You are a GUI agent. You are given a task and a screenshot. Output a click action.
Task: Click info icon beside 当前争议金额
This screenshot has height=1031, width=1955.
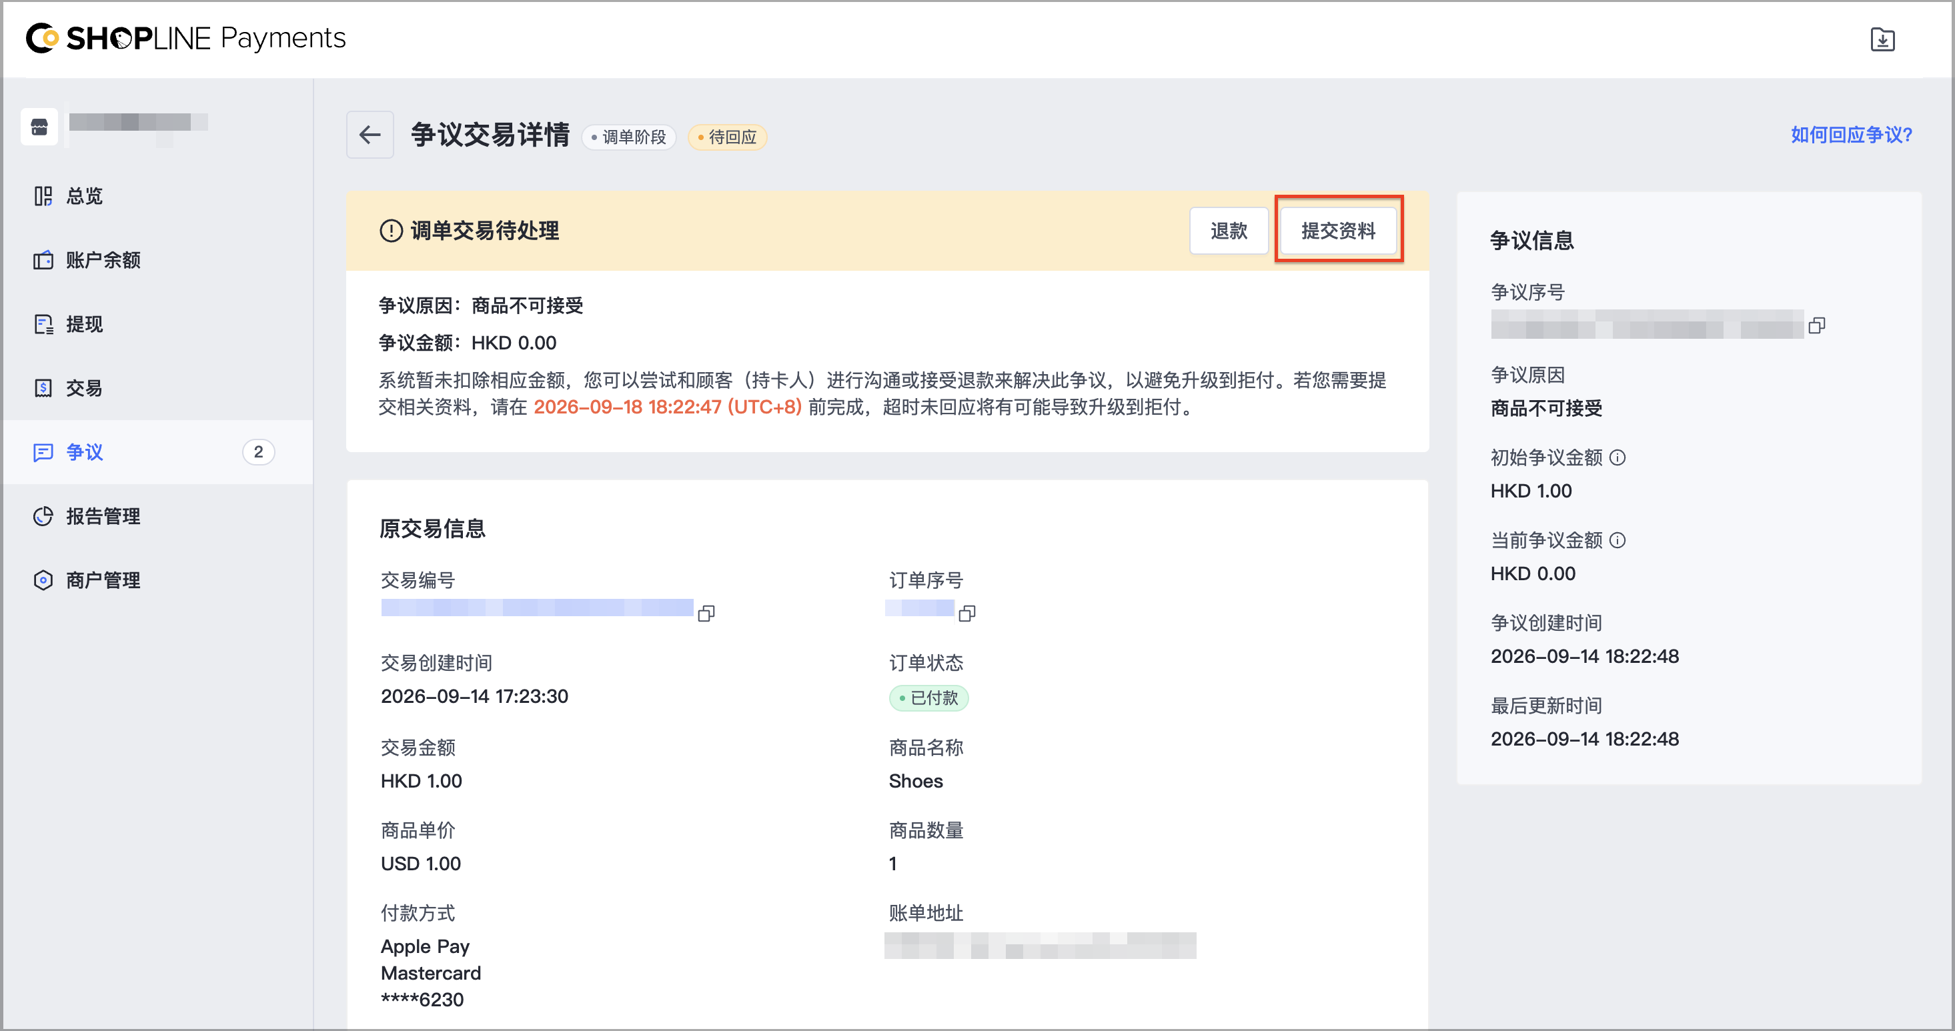coord(1617,540)
